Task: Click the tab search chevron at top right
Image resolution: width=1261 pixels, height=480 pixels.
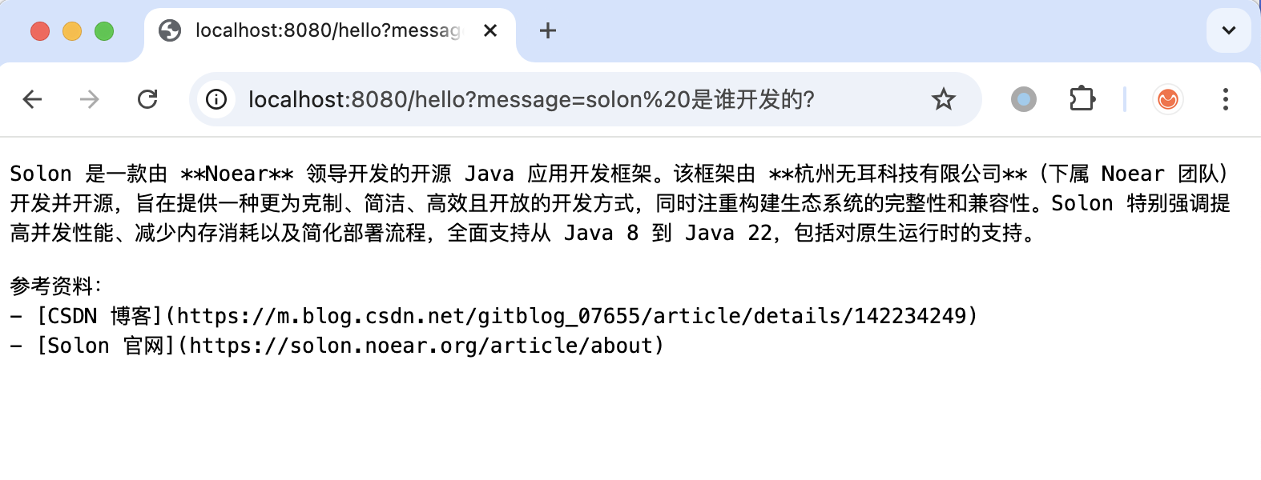Action: (x=1228, y=30)
